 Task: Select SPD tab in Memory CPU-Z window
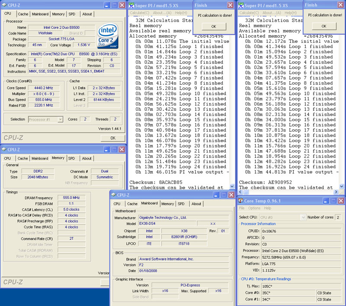click(71, 158)
